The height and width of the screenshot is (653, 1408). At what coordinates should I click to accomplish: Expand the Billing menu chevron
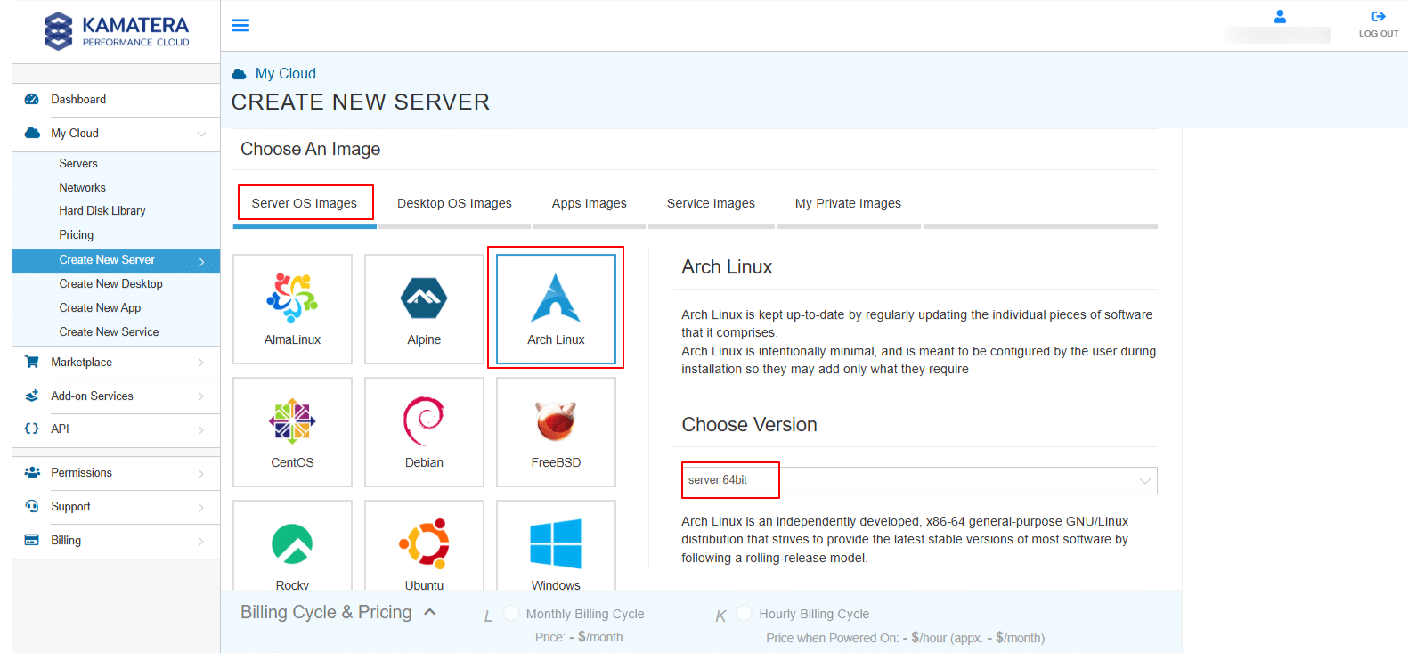[201, 541]
